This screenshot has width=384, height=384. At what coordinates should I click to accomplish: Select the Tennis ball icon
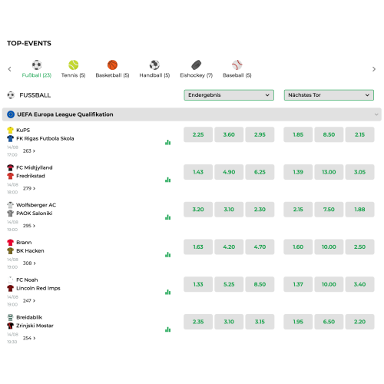point(74,65)
